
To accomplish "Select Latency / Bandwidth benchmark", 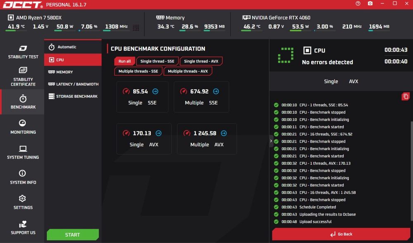I will (x=73, y=84).
